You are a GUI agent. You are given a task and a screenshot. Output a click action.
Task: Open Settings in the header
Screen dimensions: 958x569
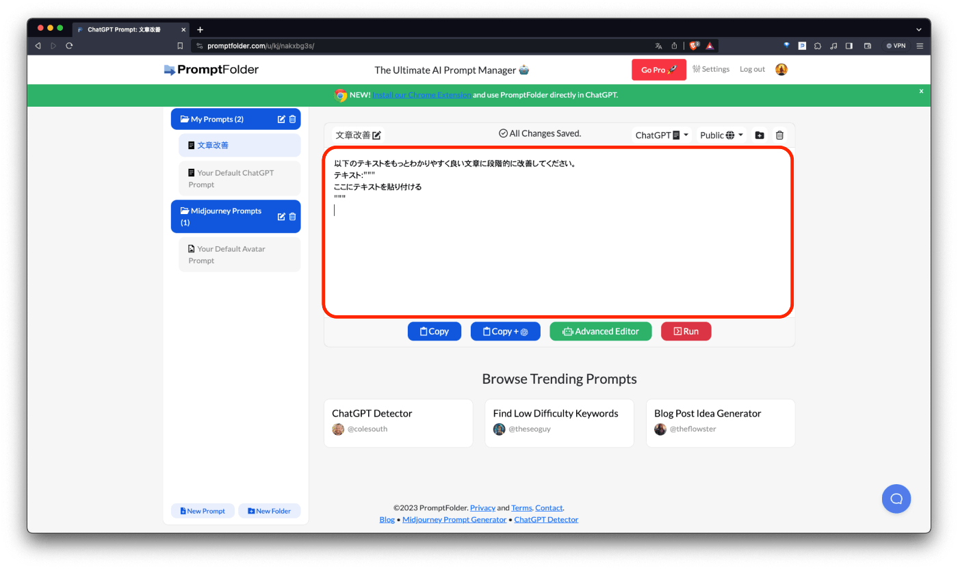711,69
